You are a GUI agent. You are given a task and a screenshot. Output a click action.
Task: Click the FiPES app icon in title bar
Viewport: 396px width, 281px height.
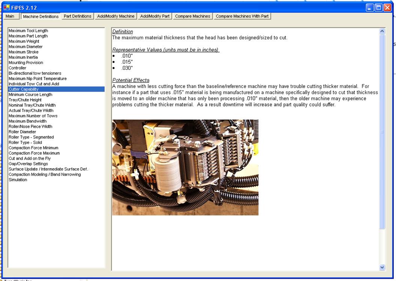6,7
